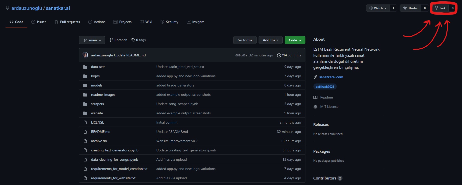Click the folder icon beside data-sets

[x=85, y=67]
